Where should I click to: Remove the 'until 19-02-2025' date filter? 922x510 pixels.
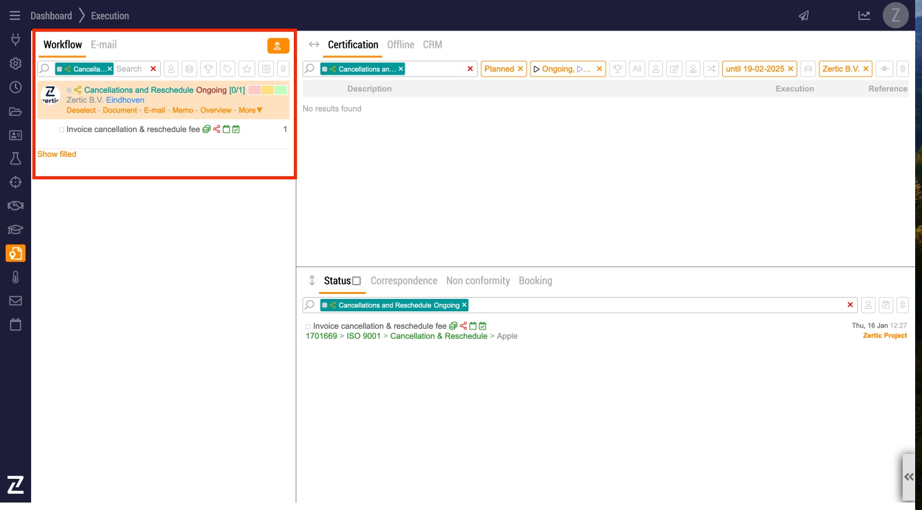click(x=790, y=69)
